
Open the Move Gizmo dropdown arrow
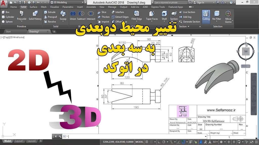[x=232, y=21]
